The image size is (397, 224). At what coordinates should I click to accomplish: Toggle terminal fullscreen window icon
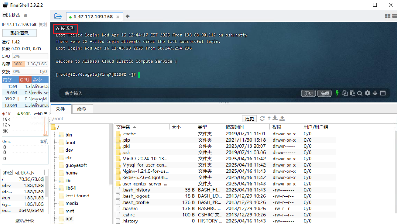click(x=383, y=93)
